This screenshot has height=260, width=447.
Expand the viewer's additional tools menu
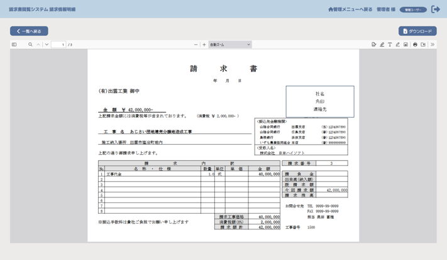(433, 44)
